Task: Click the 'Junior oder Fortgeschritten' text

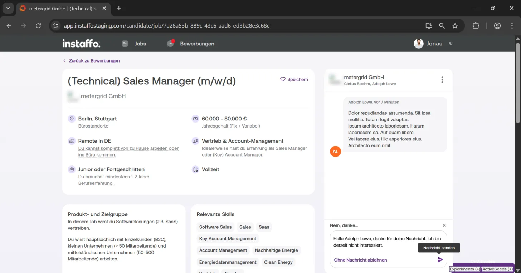Action: tap(111, 169)
